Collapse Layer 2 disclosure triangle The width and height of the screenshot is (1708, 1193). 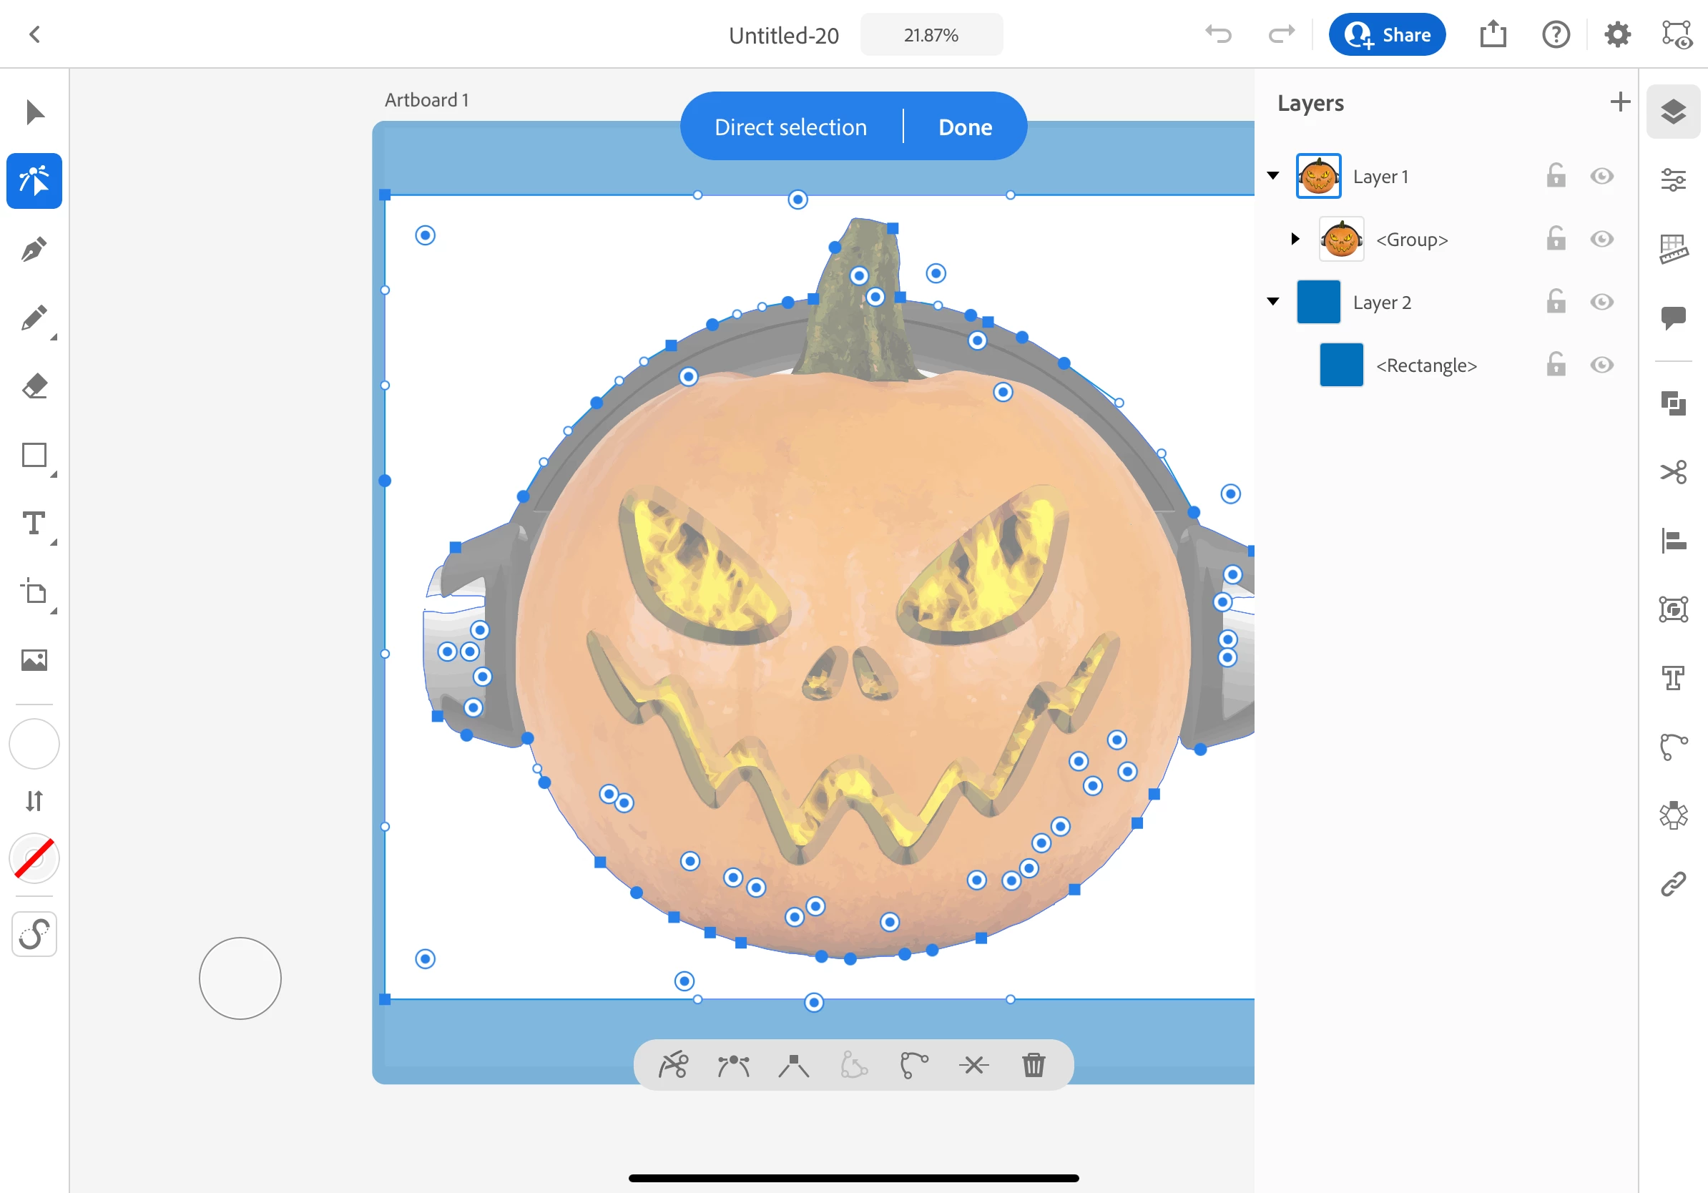(1273, 302)
